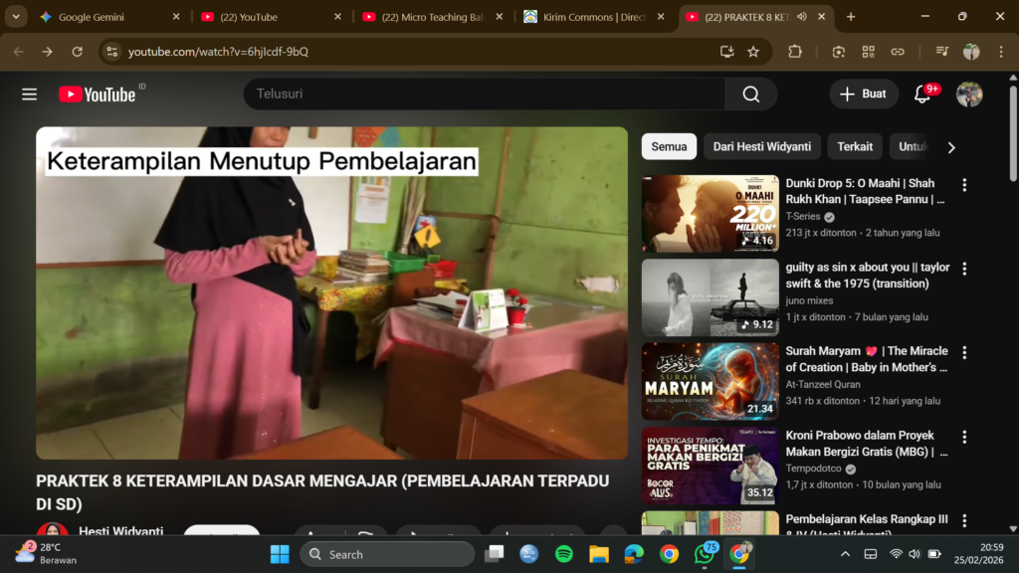Toggle the bookmark star in the address bar
The height and width of the screenshot is (573, 1019).
[754, 50]
